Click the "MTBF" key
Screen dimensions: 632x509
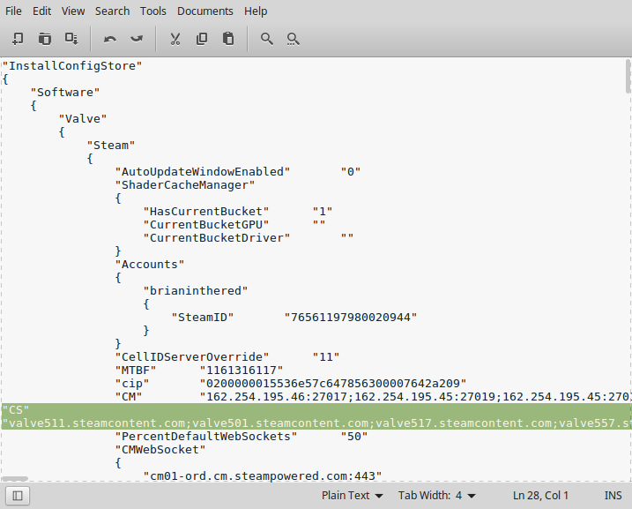pos(136,371)
